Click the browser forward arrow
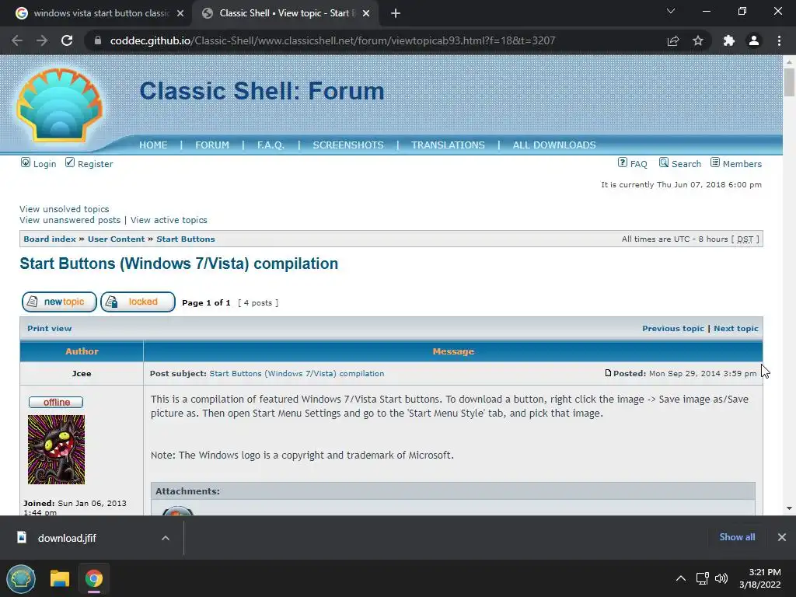796x597 pixels. click(x=42, y=40)
